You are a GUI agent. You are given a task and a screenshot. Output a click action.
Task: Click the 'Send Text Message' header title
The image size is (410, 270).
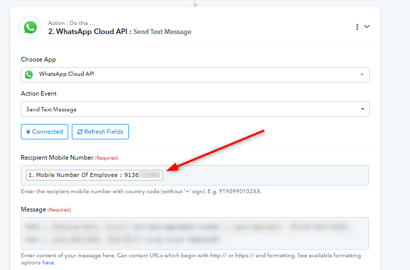(162, 32)
